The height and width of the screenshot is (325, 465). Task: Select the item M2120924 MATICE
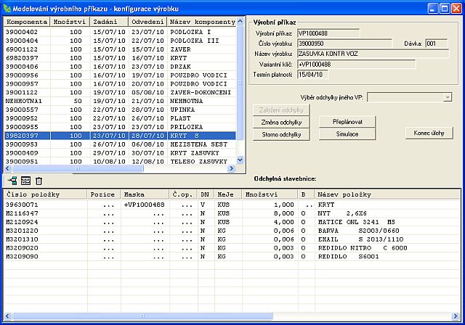232,222
